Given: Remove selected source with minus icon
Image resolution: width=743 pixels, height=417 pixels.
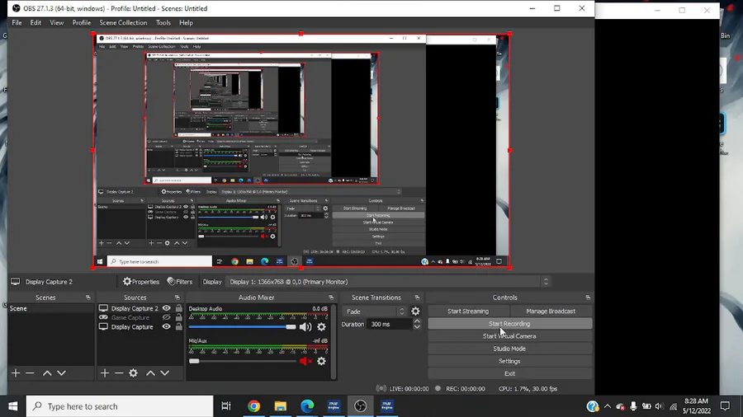Looking at the screenshot, I should [x=119, y=373].
